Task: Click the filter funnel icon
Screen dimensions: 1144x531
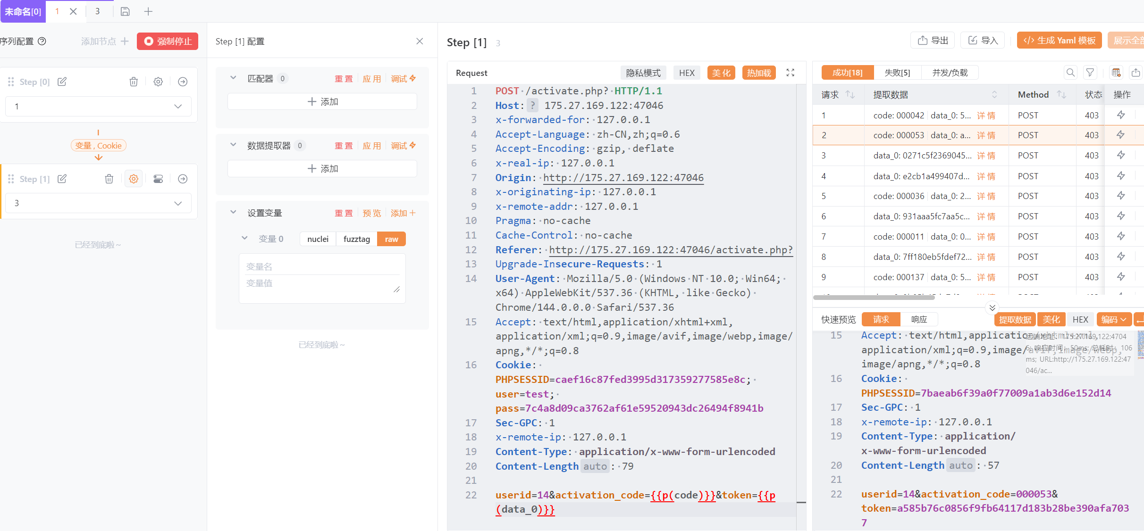Action: 1090,73
